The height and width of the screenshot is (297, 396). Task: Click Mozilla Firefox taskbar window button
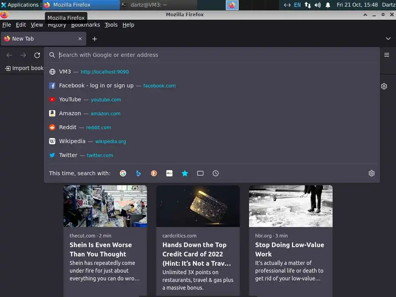point(81,5)
